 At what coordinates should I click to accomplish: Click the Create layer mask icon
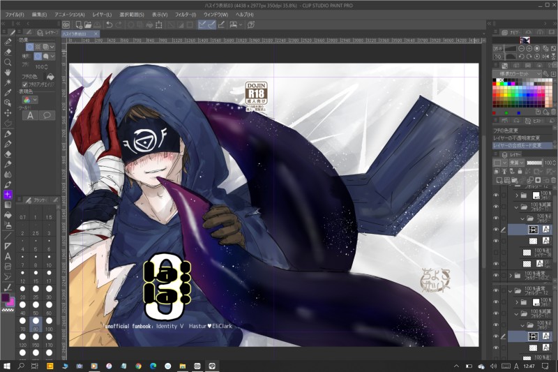click(538, 180)
